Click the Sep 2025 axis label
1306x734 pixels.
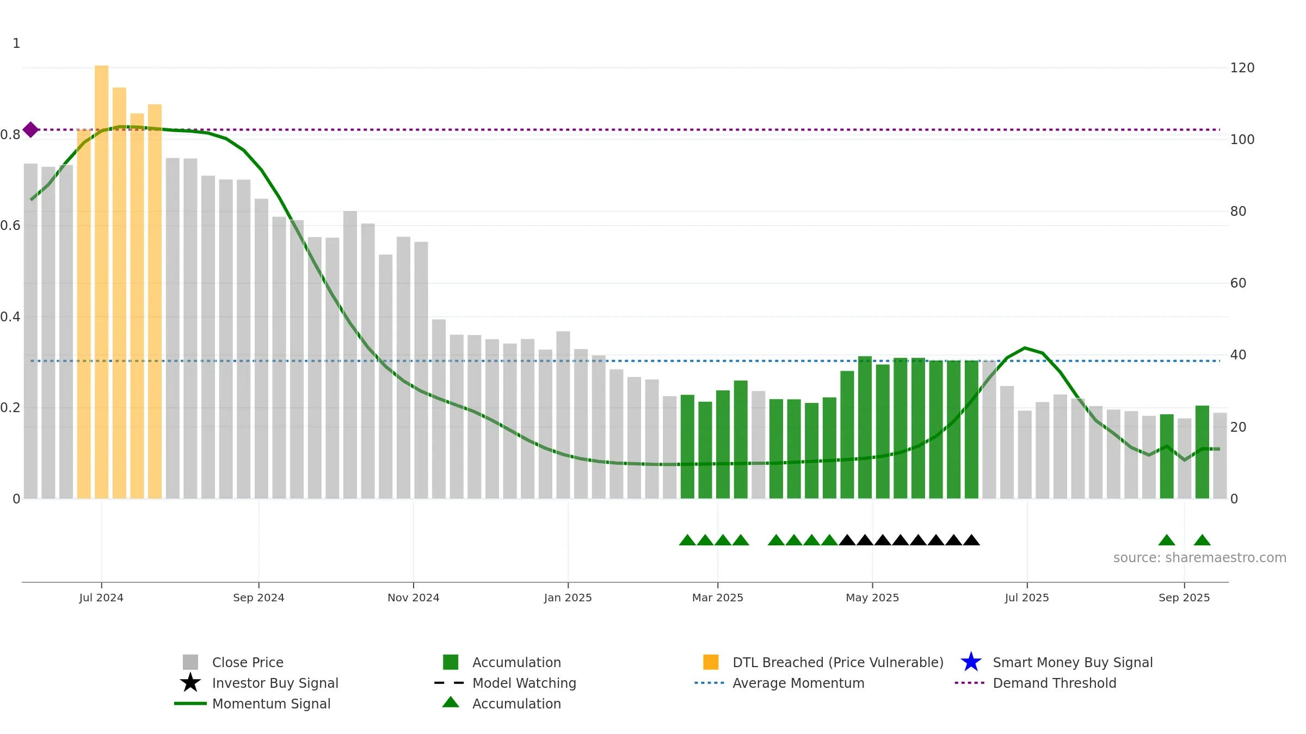[x=1184, y=598]
